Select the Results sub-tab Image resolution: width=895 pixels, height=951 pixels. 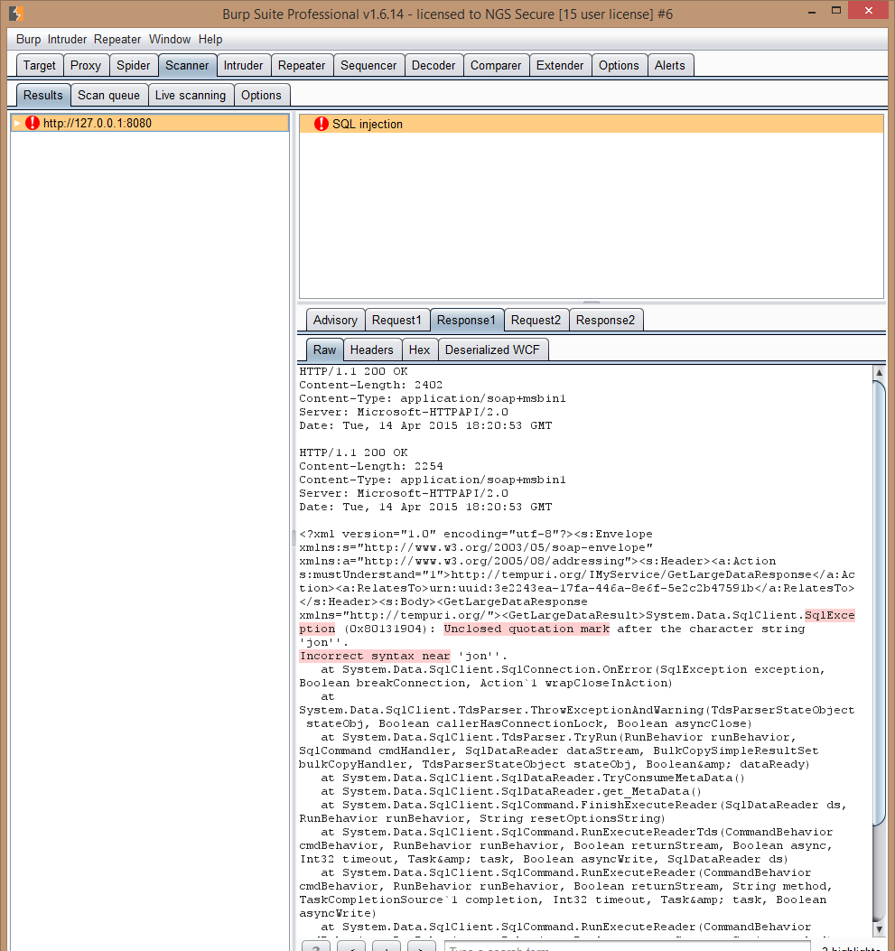point(43,95)
